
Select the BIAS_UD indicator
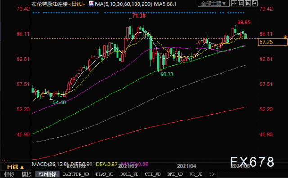104,174
